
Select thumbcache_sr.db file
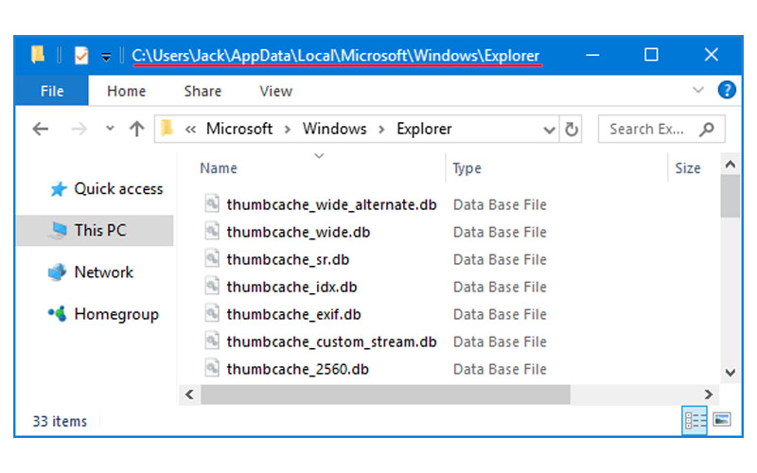(x=288, y=259)
